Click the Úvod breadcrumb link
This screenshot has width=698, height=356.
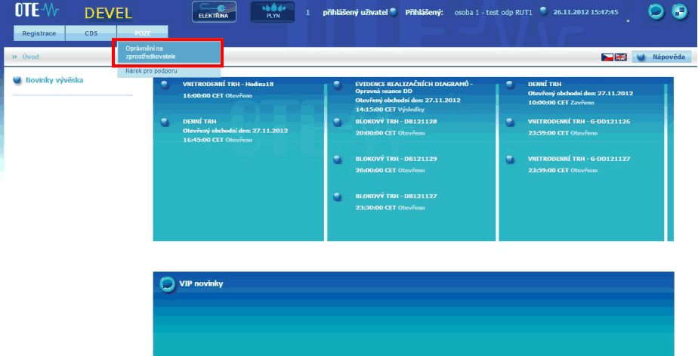[29, 57]
